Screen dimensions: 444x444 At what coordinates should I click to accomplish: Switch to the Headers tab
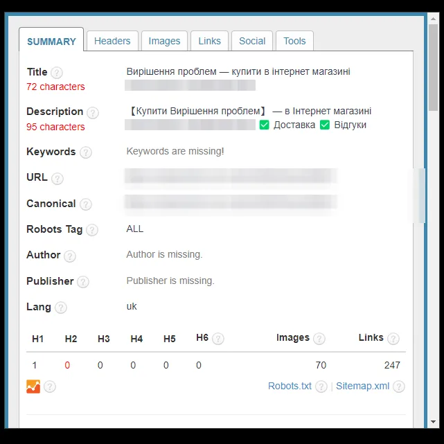pyautogui.click(x=112, y=41)
